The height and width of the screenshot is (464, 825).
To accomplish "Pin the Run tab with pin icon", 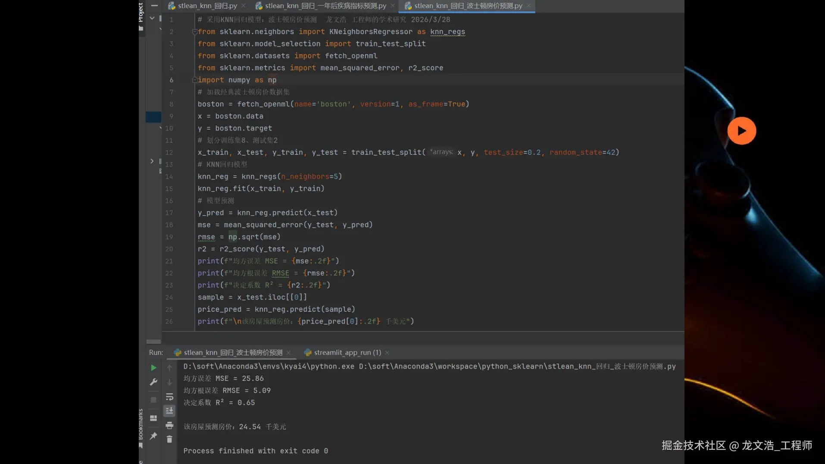I will click(153, 436).
